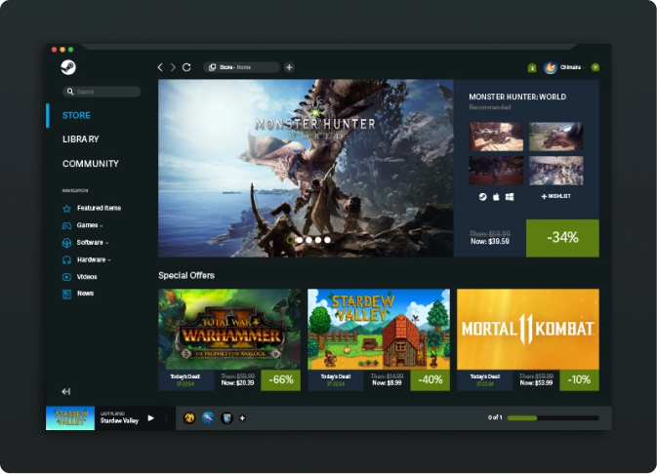Open the green shopping bag cart icon
This screenshot has width=657, height=474.
click(532, 68)
